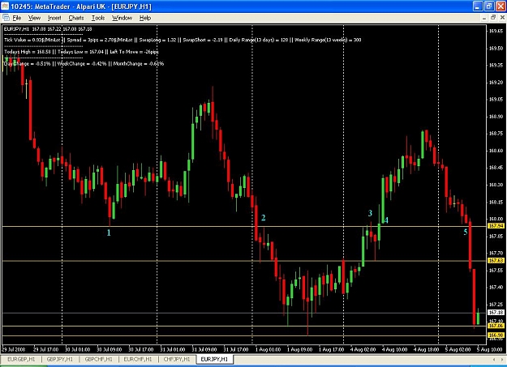Screen dimensions: 507x367
Task: Click the 168.75 price scale value
Action: pyautogui.click(x=496, y=134)
